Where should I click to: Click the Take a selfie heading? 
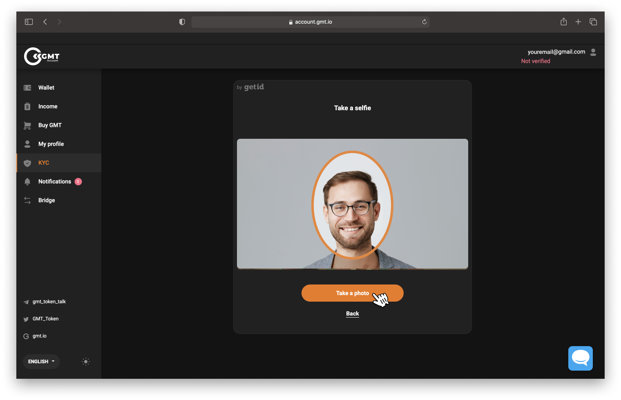[x=353, y=108]
